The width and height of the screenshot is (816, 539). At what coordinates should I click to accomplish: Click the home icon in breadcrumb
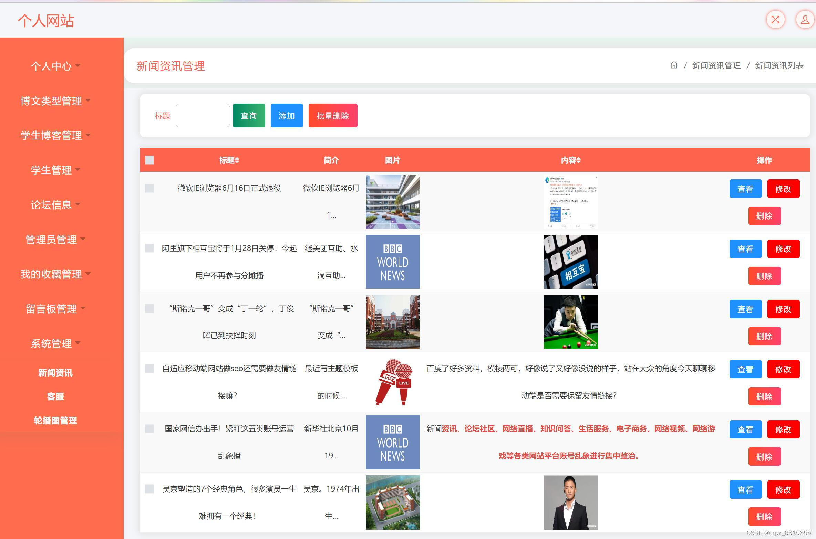pyautogui.click(x=674, y=65)
